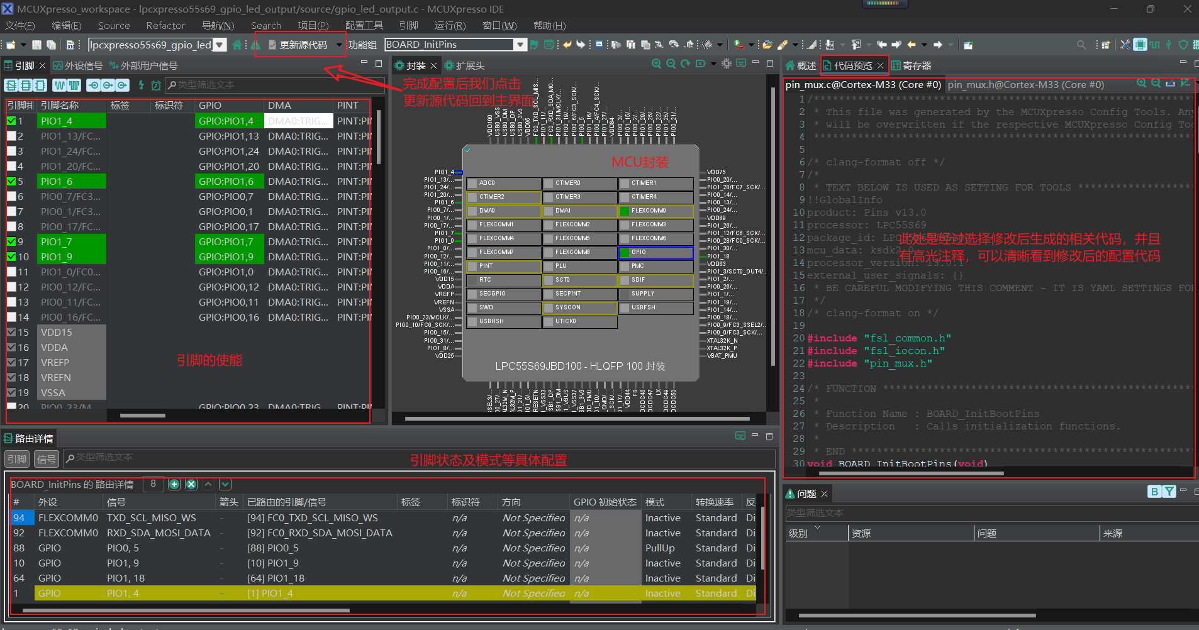
Task: Toggle FLEXCOMM0 peripheral checkbox in package view
Action: pos(625,211)
